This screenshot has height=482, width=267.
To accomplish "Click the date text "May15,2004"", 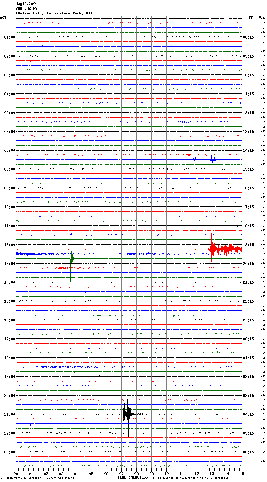I will pos(27,4).
